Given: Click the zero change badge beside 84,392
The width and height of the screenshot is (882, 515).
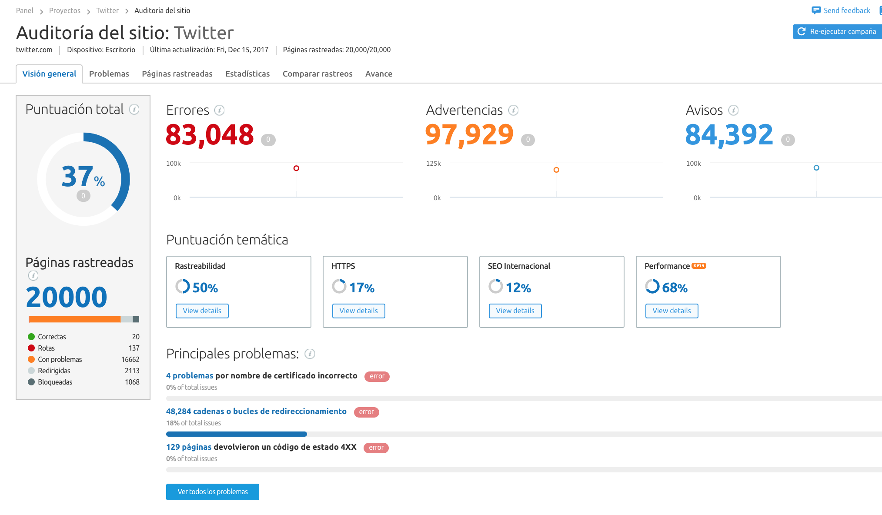Looking at the screenshot, I should [788, 140].
